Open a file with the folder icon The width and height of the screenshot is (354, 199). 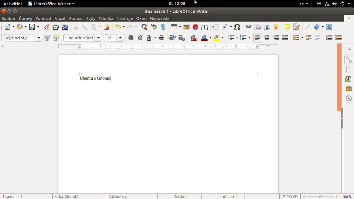[20, 27]
